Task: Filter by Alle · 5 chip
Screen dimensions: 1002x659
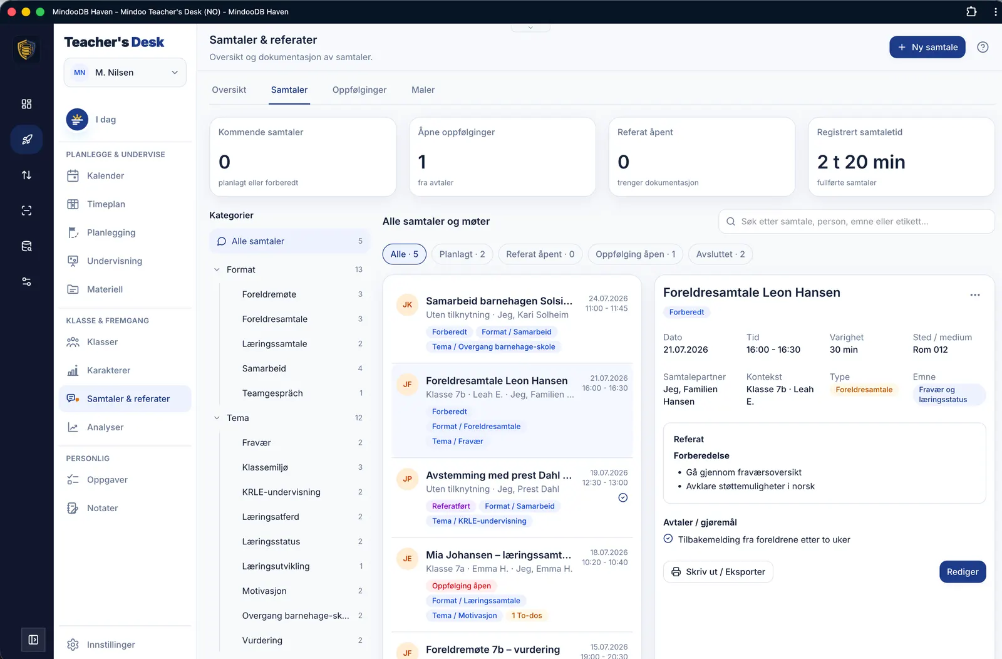Action: pos(405,254)
